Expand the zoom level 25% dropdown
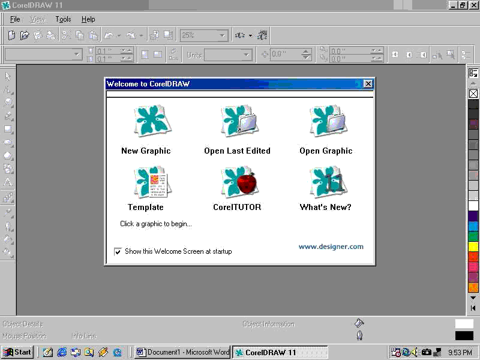Screen dimensions: 480x360 pos(222,35)
